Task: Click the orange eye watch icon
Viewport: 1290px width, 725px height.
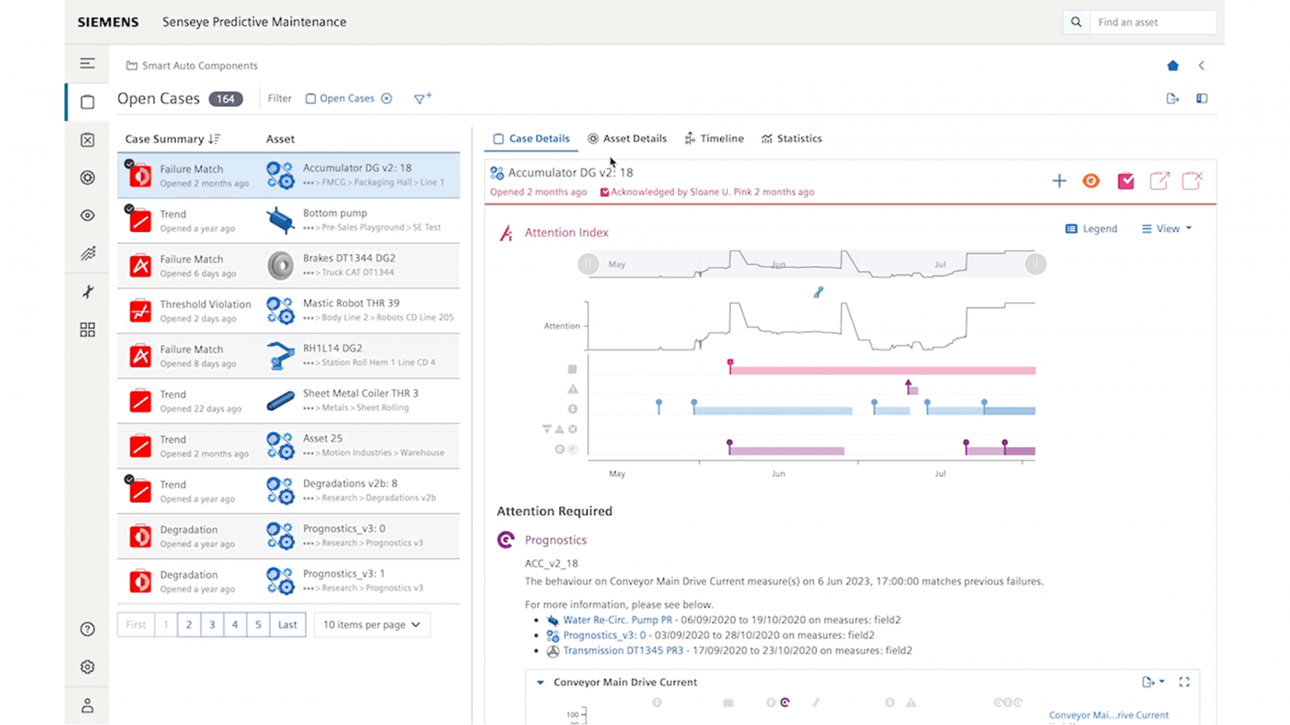Action: (x=1091, y=181)
